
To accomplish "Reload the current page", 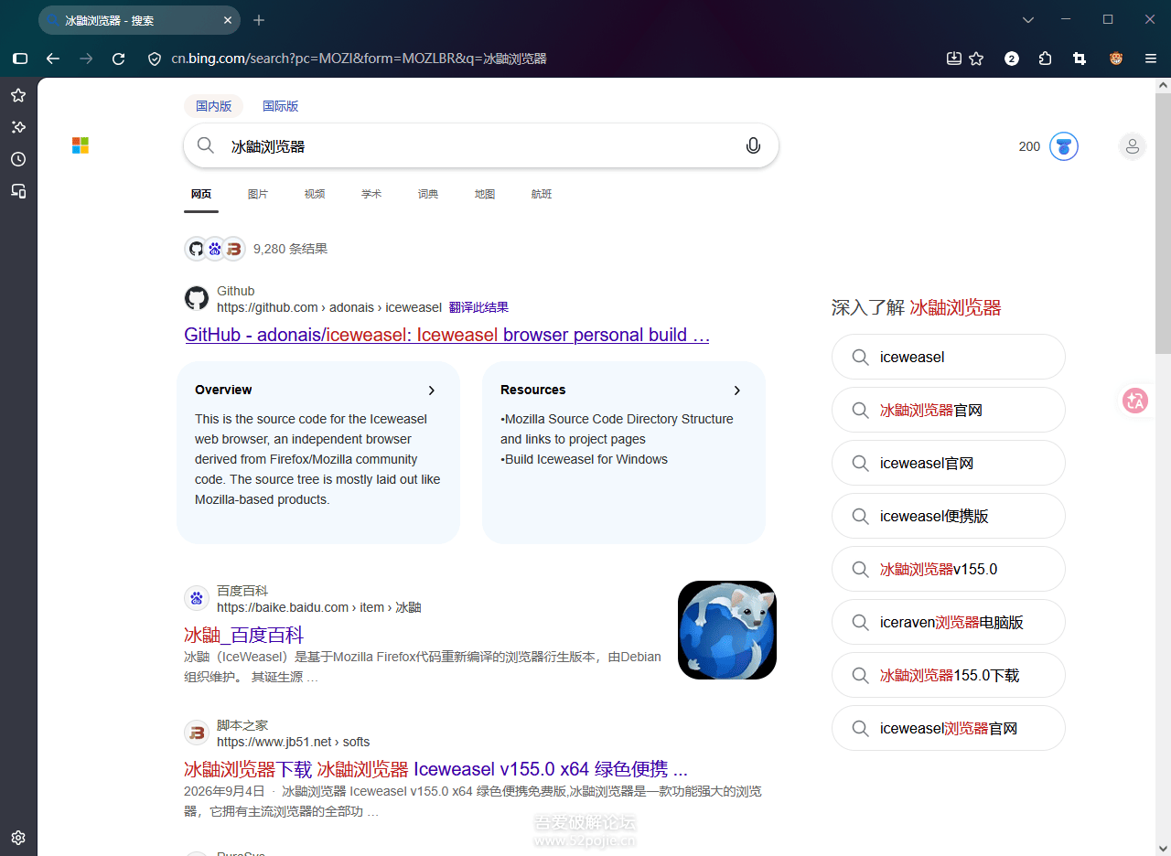I will point(118,59).
